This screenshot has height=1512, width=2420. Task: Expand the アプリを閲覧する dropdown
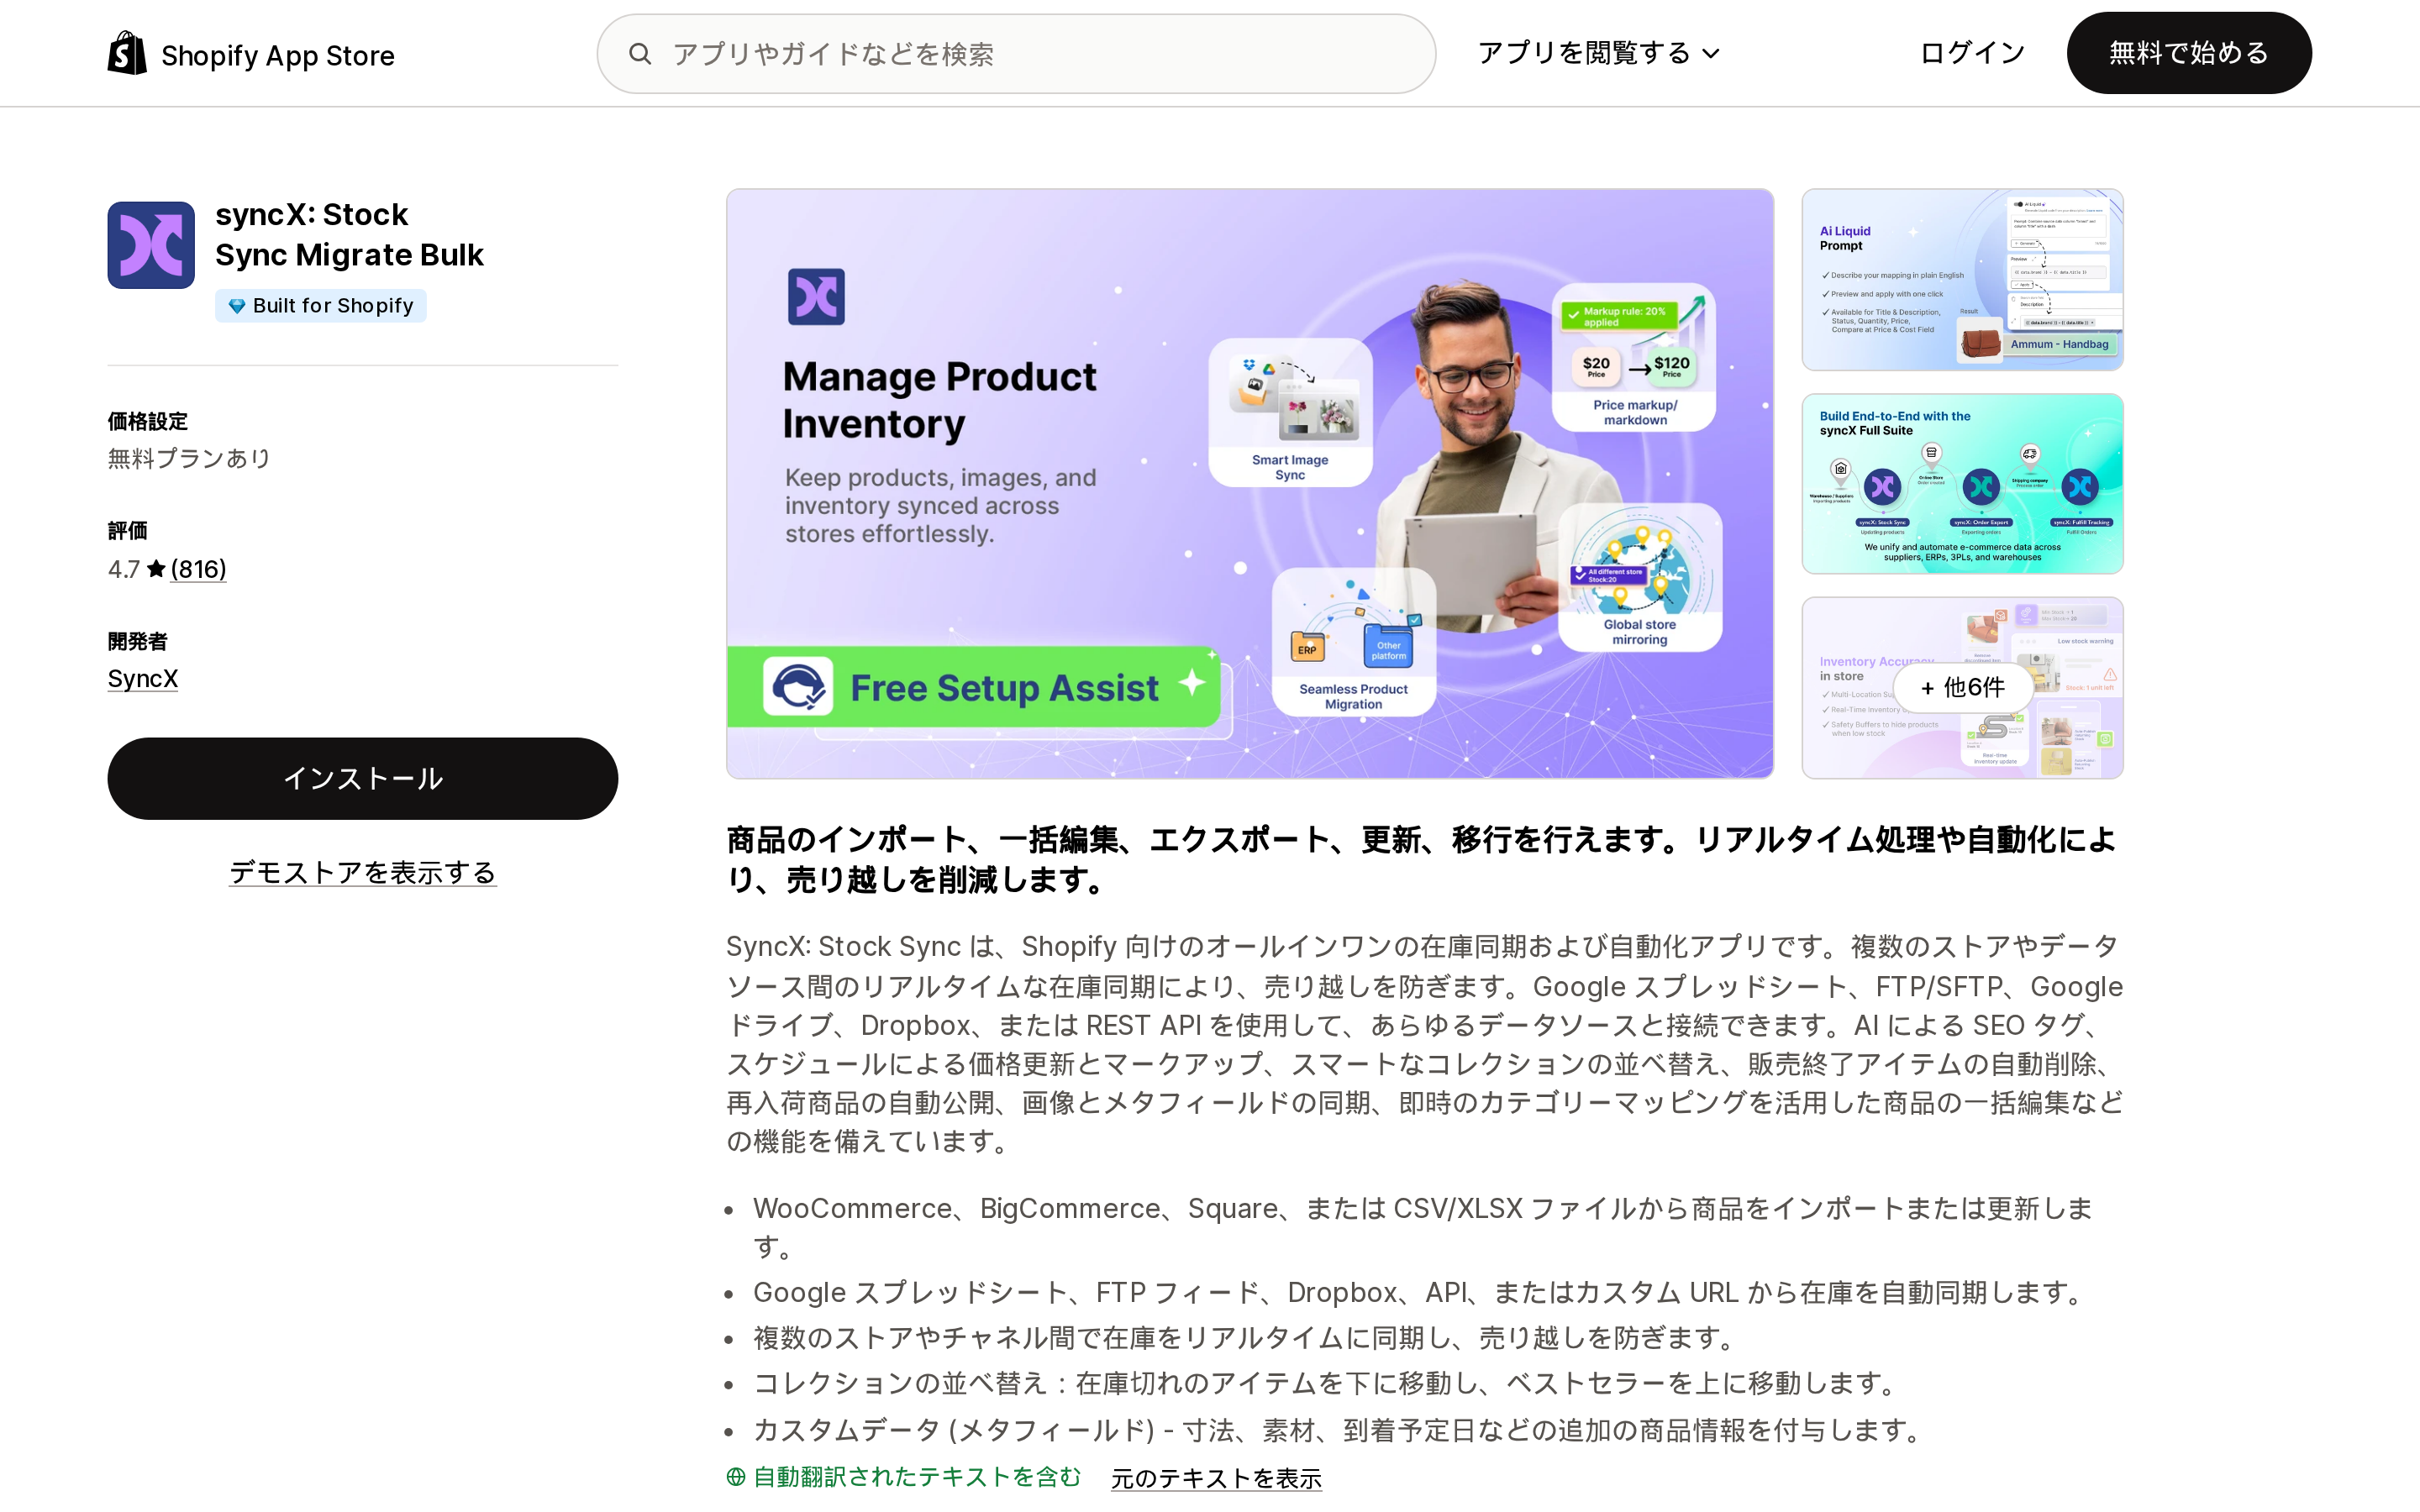tap(1598, 53)
